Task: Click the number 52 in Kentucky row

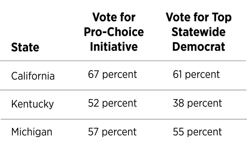Action: 93,103
